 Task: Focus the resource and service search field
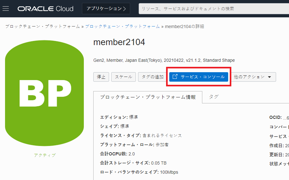[x=214, y=9]
